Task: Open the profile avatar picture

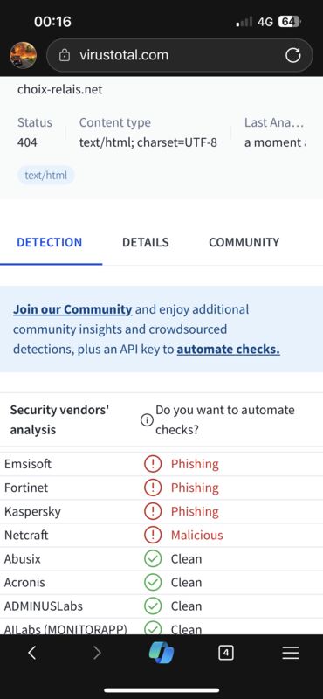Action: point(24,55)
